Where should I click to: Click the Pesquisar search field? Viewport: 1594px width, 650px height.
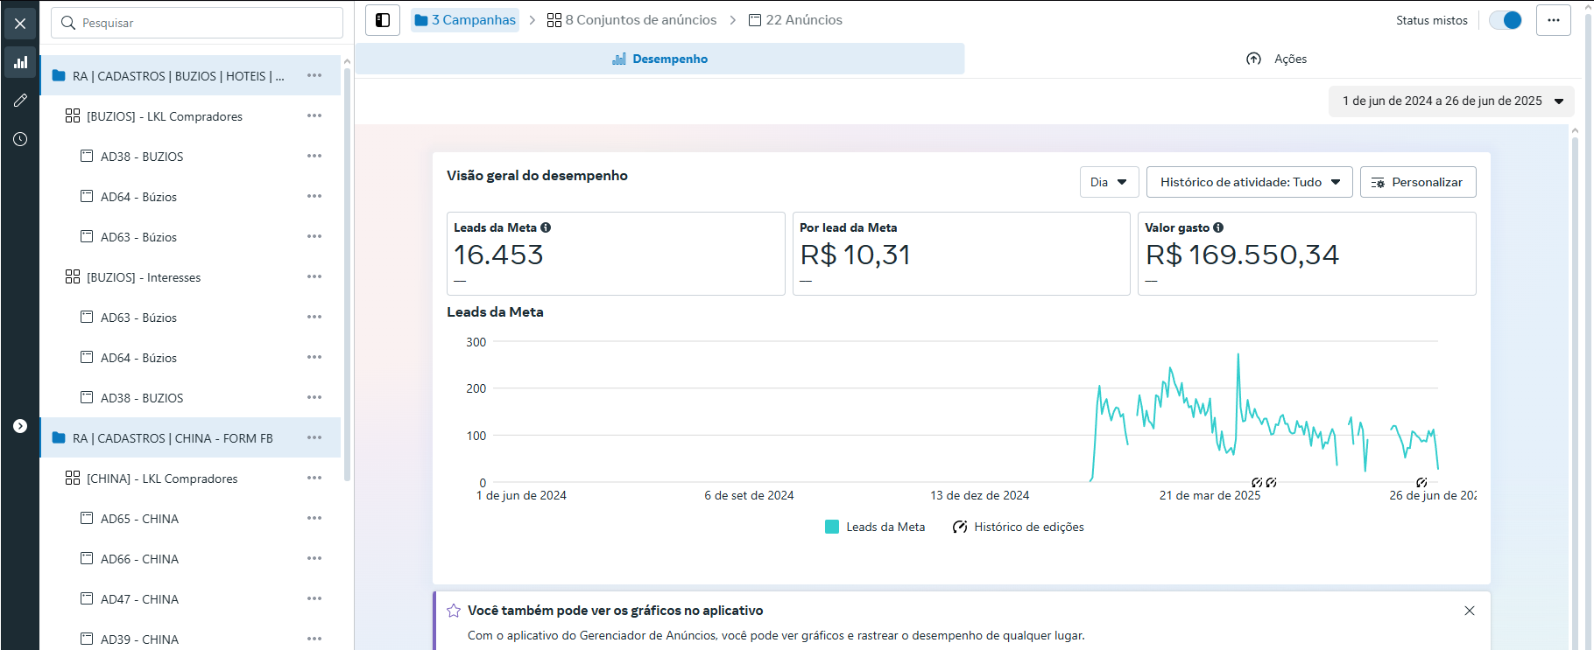click(x=197, y=23)
